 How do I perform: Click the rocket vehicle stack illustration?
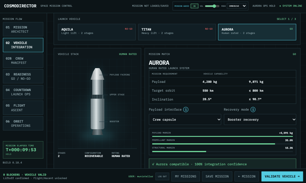[x=97, y=101]
